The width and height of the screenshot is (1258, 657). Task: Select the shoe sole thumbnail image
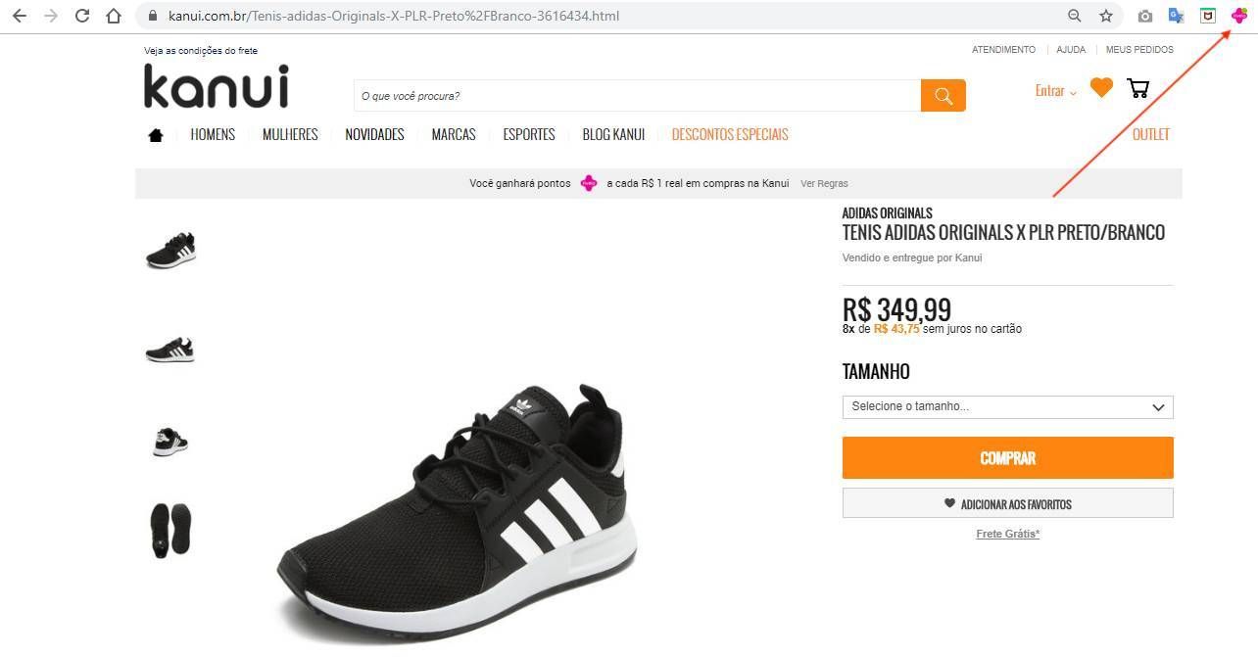coord(170,530)
